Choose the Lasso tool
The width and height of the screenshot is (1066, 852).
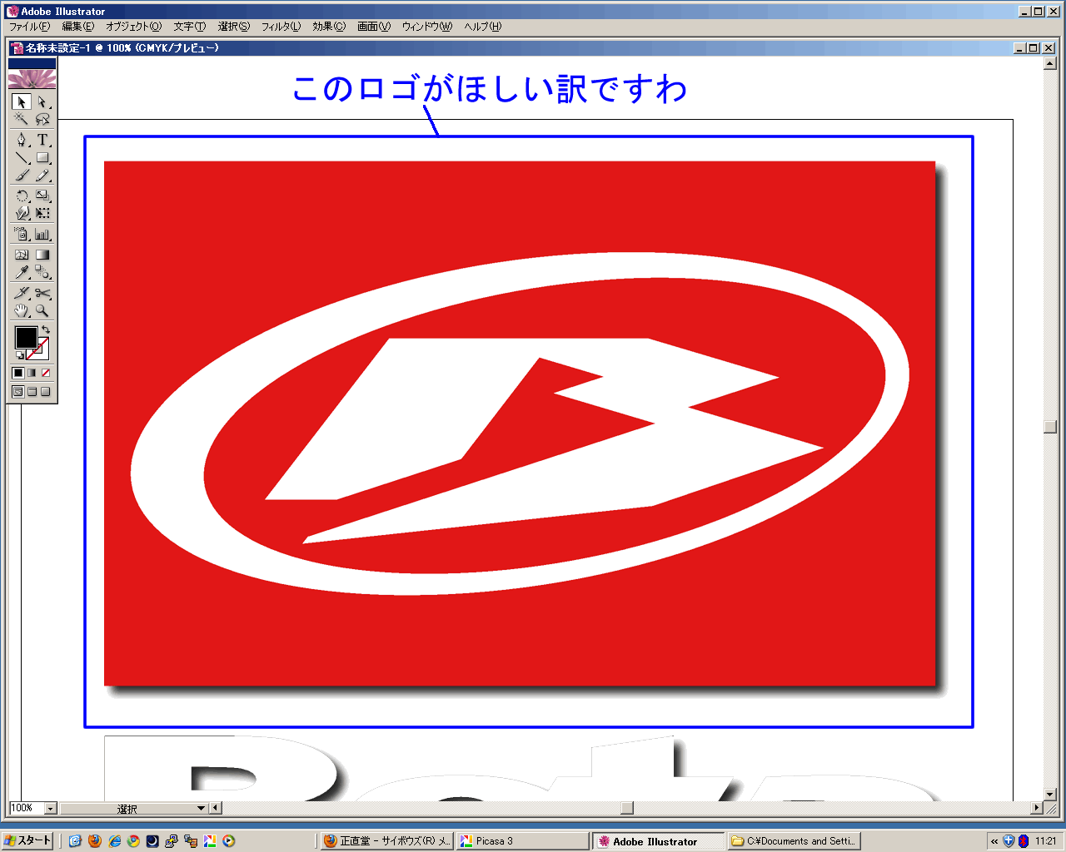pos(42,119)
